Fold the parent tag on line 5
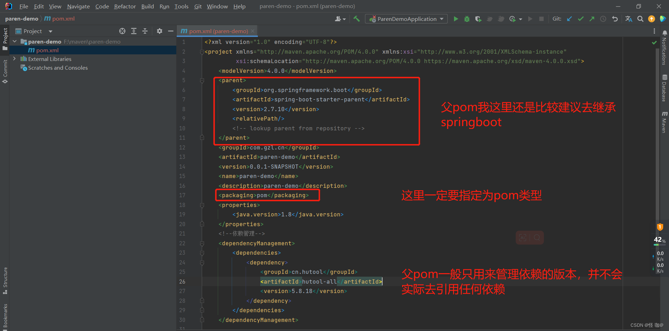The image size is (669, 331). [202, 80]
